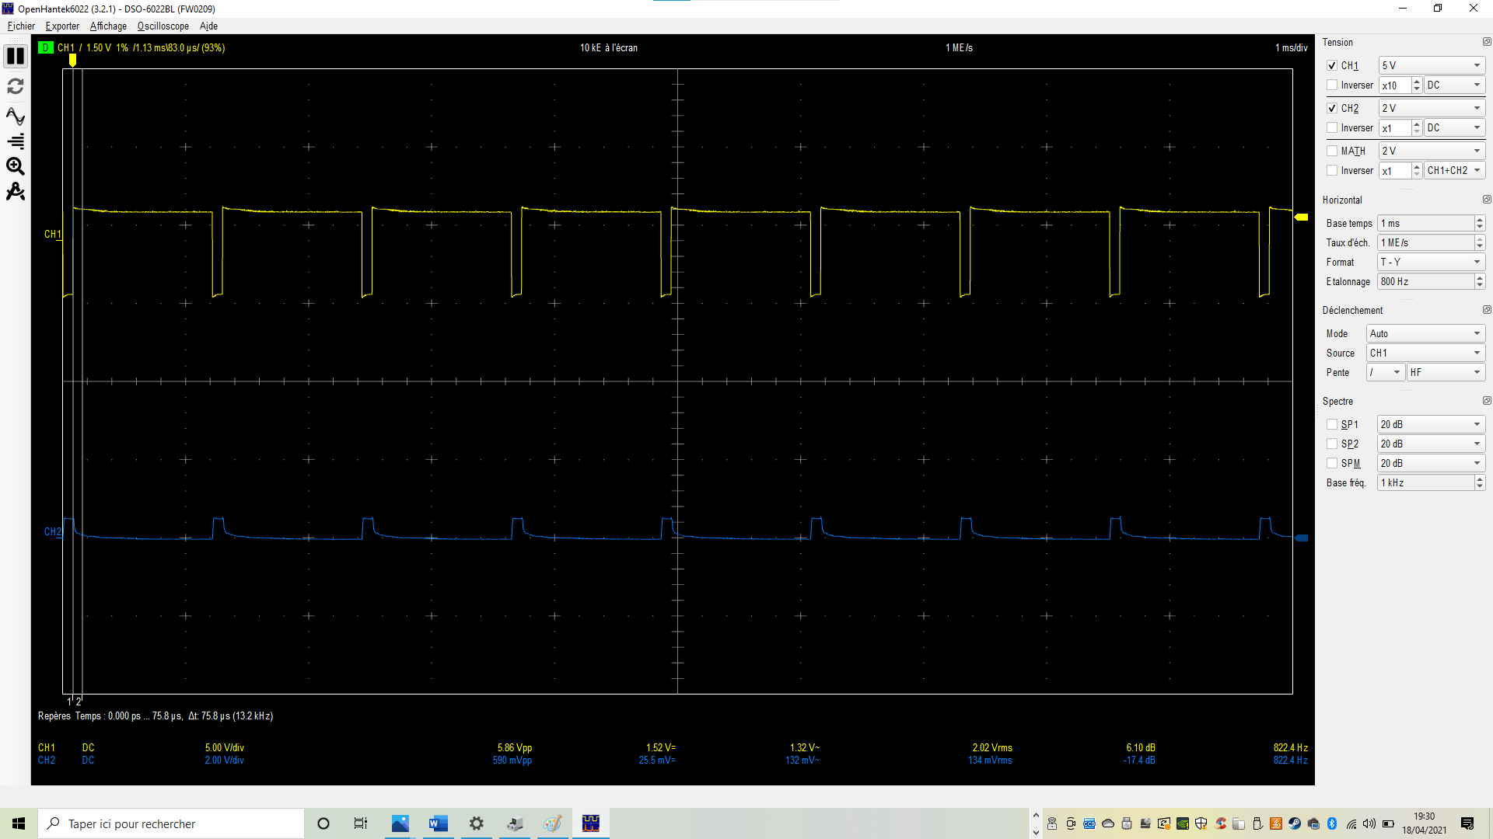
Task: Open Word from the taskbar
Action: (438, 823)
